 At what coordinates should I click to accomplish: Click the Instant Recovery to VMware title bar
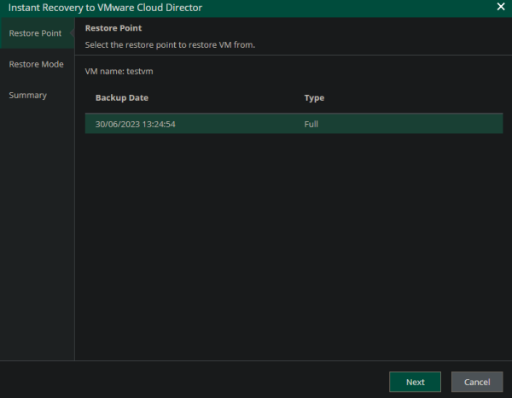tap(105, 7)
